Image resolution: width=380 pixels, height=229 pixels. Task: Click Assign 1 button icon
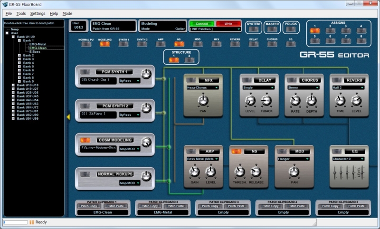[314, 30]
